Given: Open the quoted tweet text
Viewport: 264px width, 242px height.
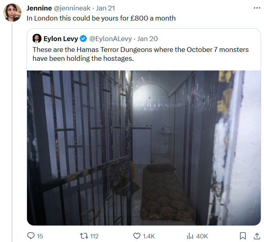Looking at the screenshot, I should pos(140,54).
